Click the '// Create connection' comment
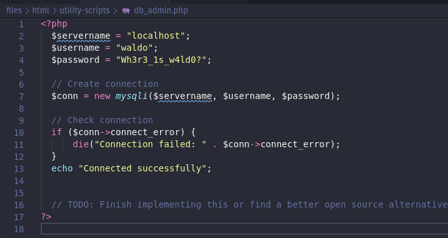This screenshot has height=238, width=448. coord(105,84)
